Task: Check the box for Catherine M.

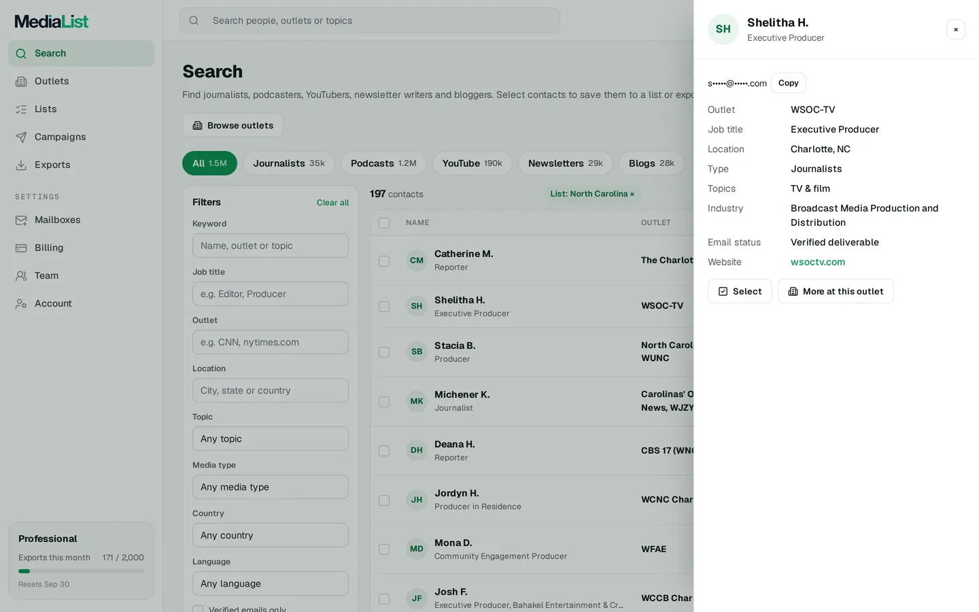Action: [384, 261]
